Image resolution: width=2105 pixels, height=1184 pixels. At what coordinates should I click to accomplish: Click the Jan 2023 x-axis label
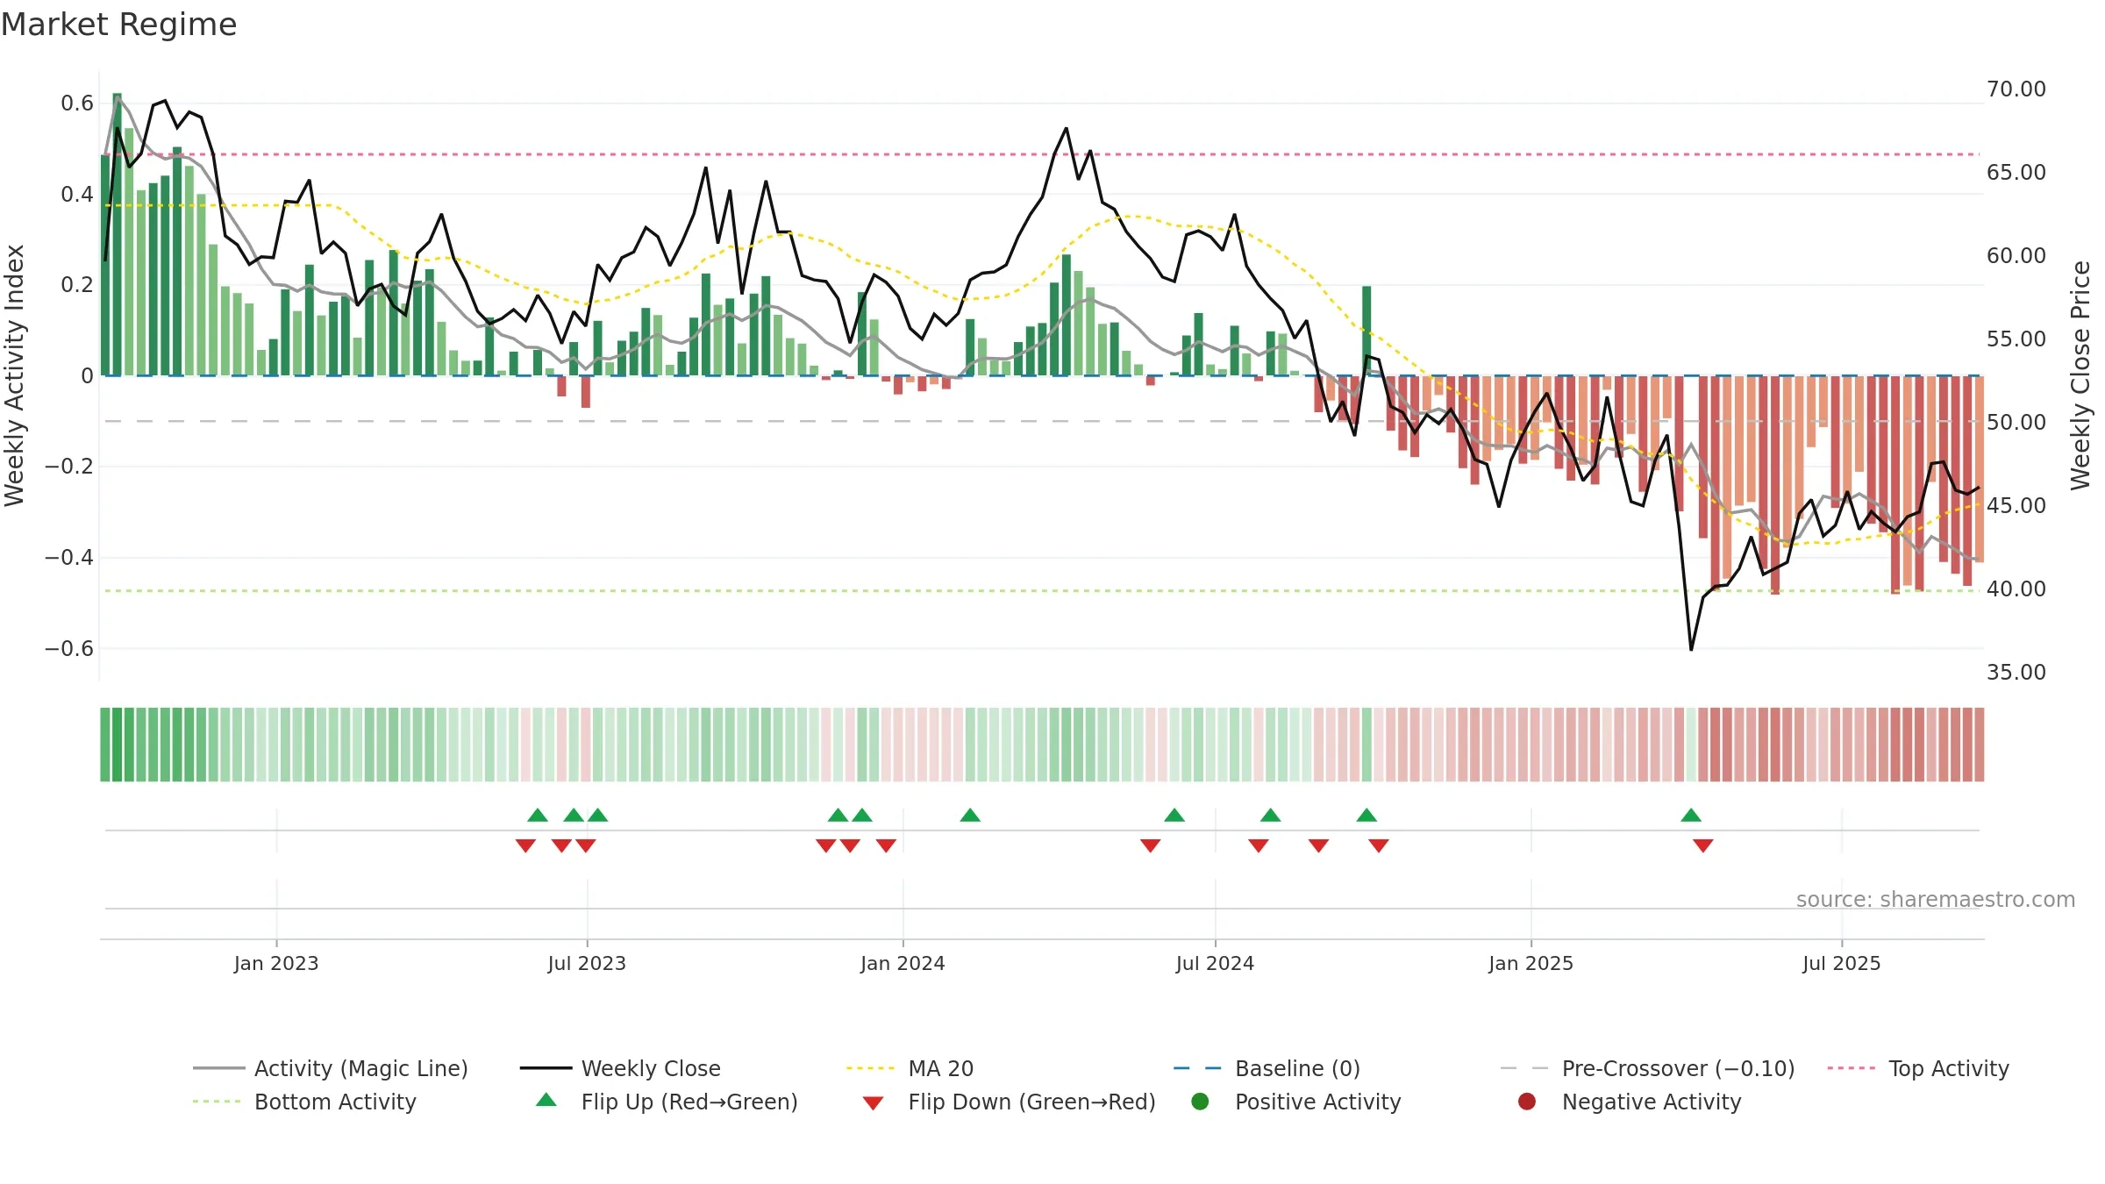(x=276, y=964)
